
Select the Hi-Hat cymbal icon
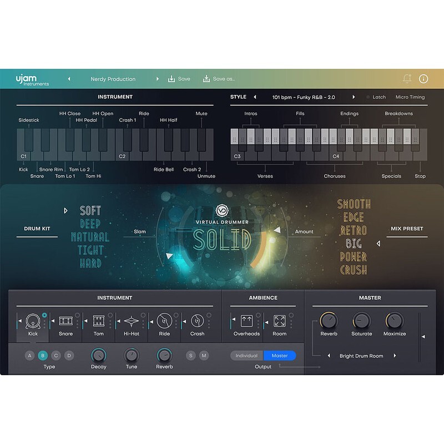pos(132,321)
